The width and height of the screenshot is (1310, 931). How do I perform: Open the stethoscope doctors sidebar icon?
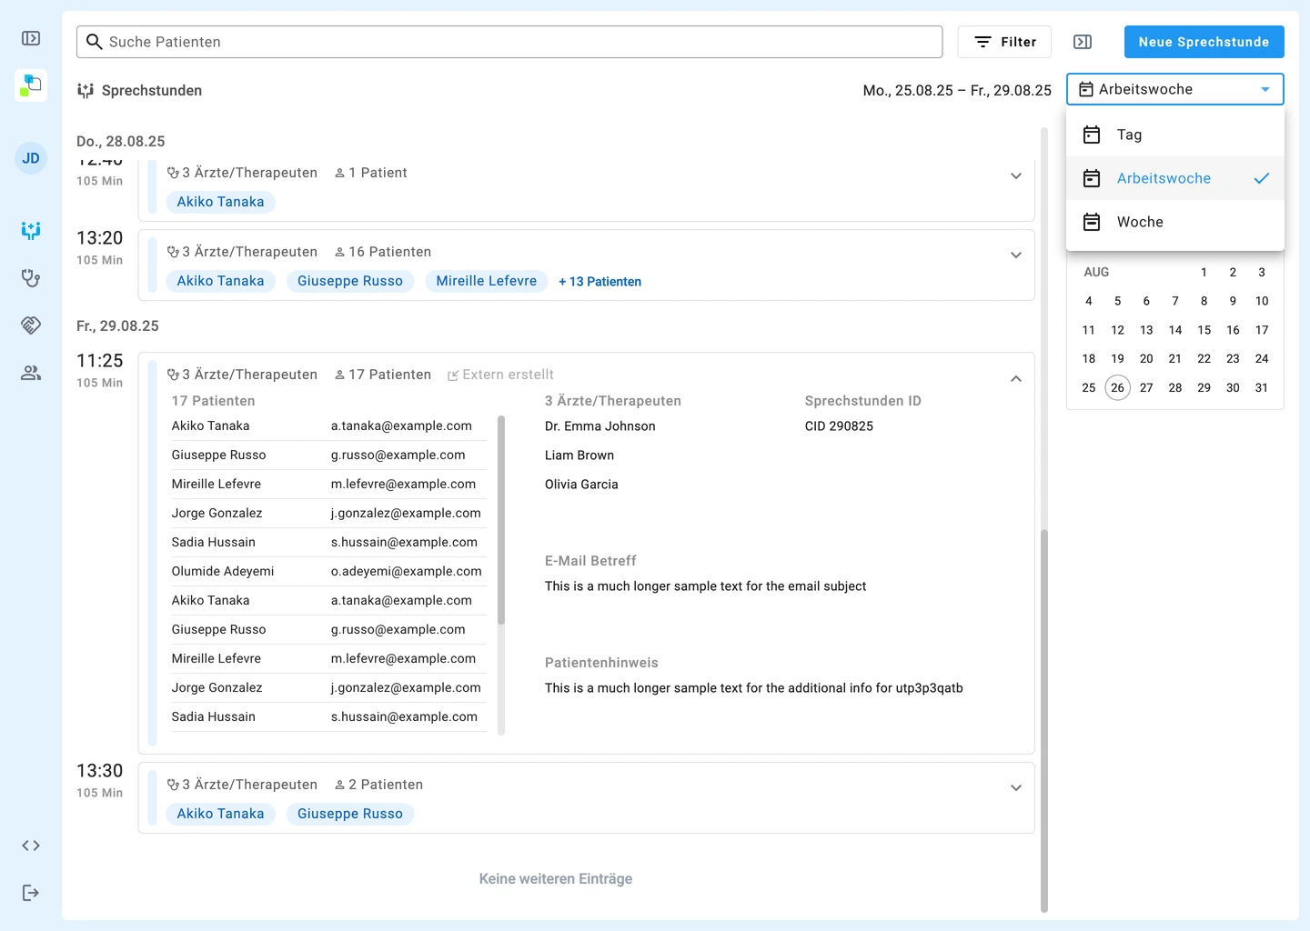(31, 278)
